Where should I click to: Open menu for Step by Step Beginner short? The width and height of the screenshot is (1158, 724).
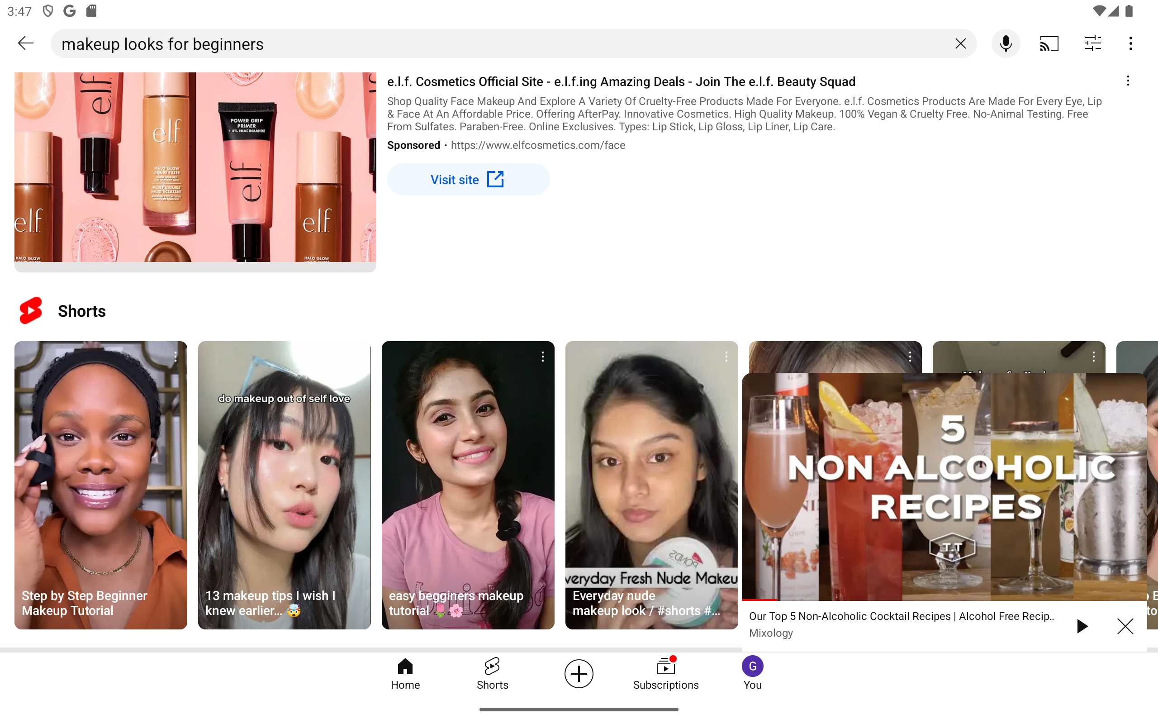(x=176, y=357)
